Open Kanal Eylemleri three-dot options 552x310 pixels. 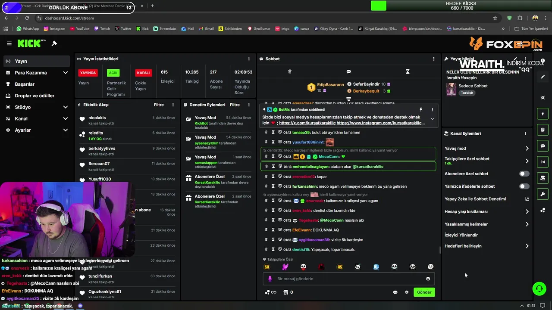525,133
